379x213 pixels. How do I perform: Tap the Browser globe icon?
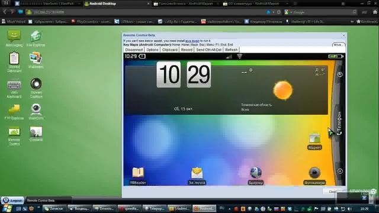(256, 176)
